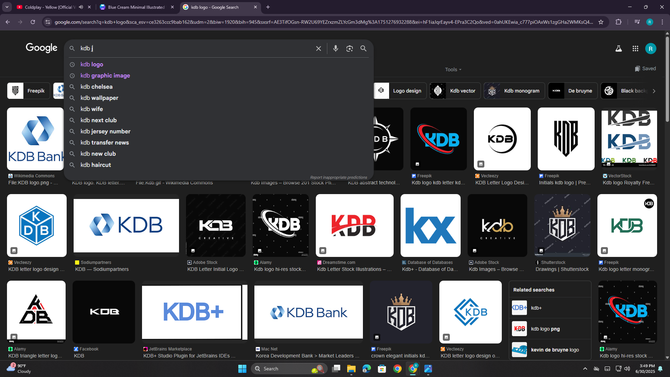This screenshot has width=670, height=377.
Task: Open related search 'kdb logo png'
Action: pos(550,329)
